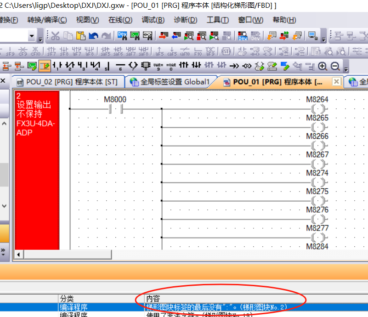Close the POU_01 program tab

(336, 82)
